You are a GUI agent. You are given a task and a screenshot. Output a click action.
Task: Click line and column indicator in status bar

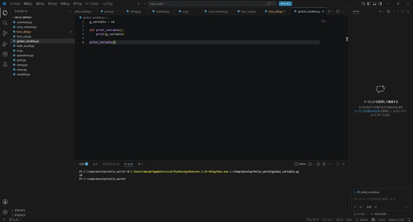point(313,220)
